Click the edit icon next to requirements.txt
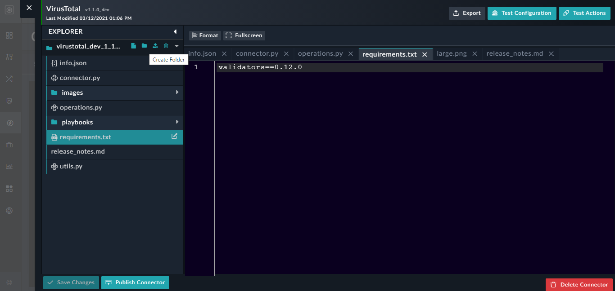The width and height of the screenshot is (615, 291). tap(174, 137)
